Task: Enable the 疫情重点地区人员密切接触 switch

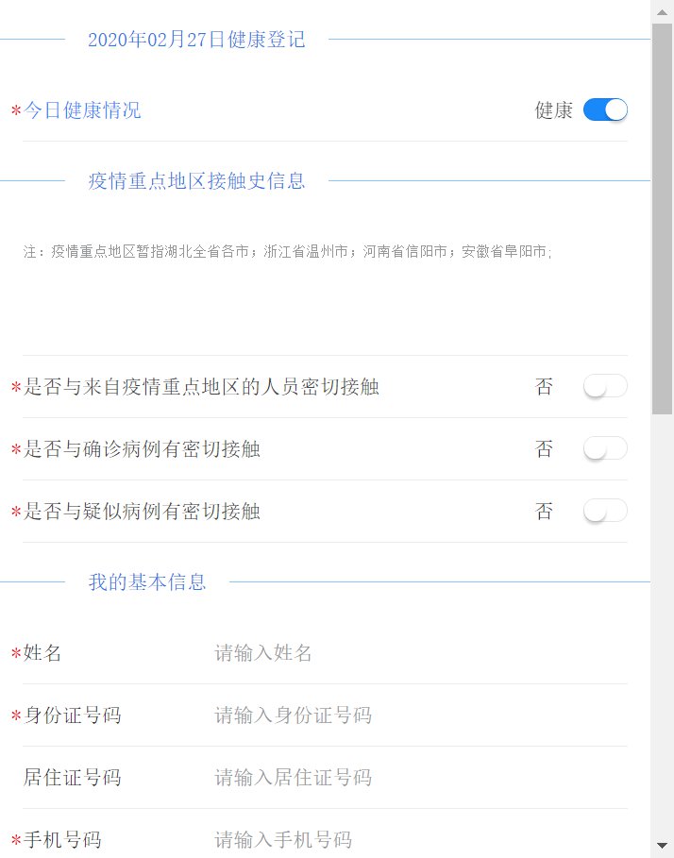Action: point(605,387)
